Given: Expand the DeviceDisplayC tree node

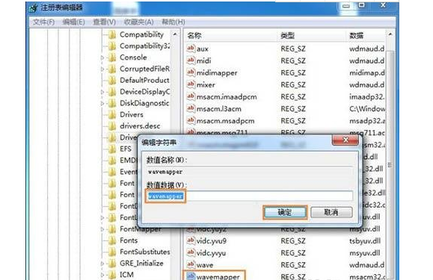Looking at the screenshot, I should 102,92.
